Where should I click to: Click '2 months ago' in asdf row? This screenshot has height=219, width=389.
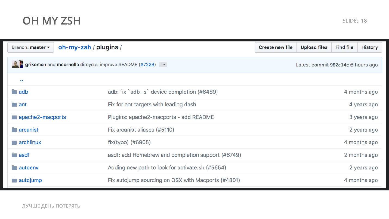(x=361, y=155)
